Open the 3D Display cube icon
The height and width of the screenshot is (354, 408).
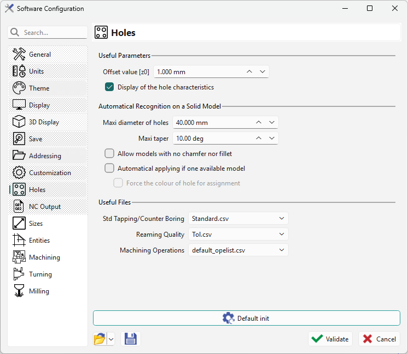pyautogui.click(x=19, y=122)
